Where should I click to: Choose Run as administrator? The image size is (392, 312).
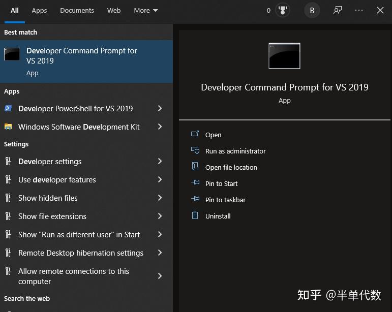235,151
